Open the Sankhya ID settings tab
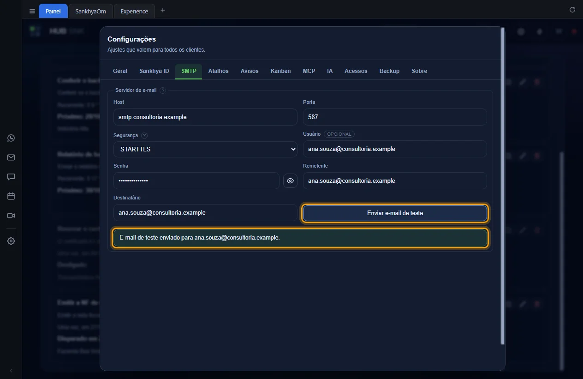583x379 pixels. (154, 71)
